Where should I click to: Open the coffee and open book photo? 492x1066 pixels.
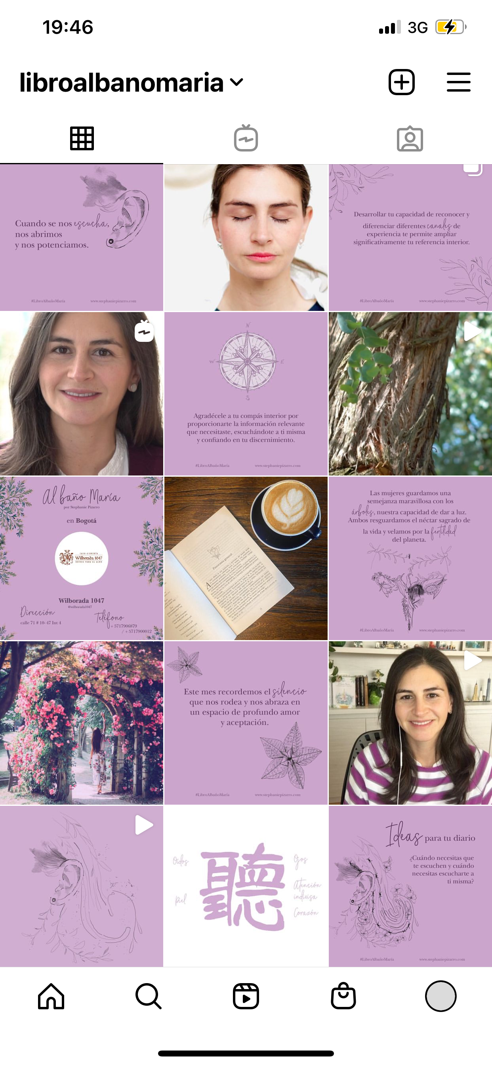(246, 558)
